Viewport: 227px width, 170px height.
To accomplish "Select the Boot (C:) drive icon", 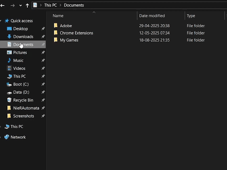I will [x=9, y=84].
